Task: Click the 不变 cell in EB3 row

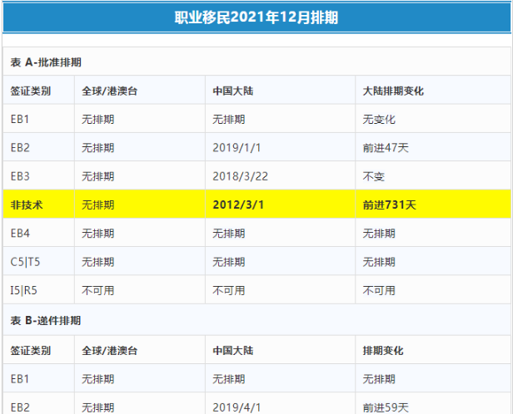Action: click(373, 176)
